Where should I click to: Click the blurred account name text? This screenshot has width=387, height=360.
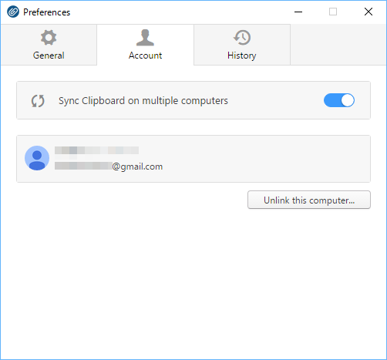coord(96,150)
